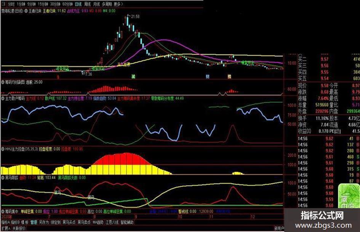360x232 pixels.
Task: Click the 2020年 label on time axis
Action: tap(6, 217)
